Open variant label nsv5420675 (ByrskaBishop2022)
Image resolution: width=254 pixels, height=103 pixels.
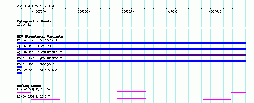click(x=42, y=58)
